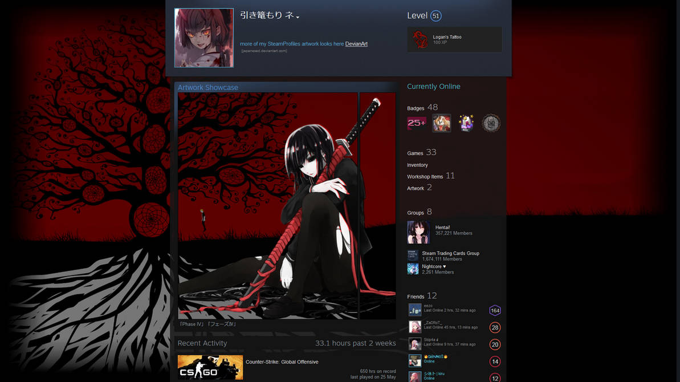Click avatar of online friend with flame emojis
The height and width of the screenshot is (382, 680).
[x=415, y=361]
